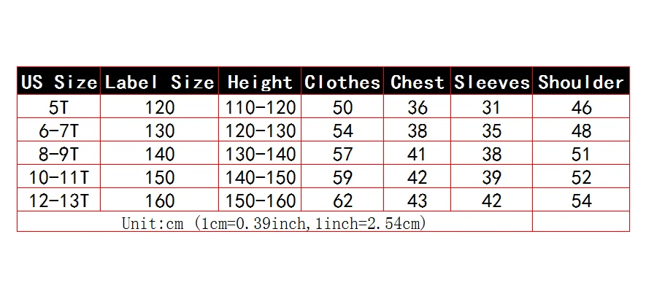
Task: Click the 6-7T size cell
Action: click(58, 131)
